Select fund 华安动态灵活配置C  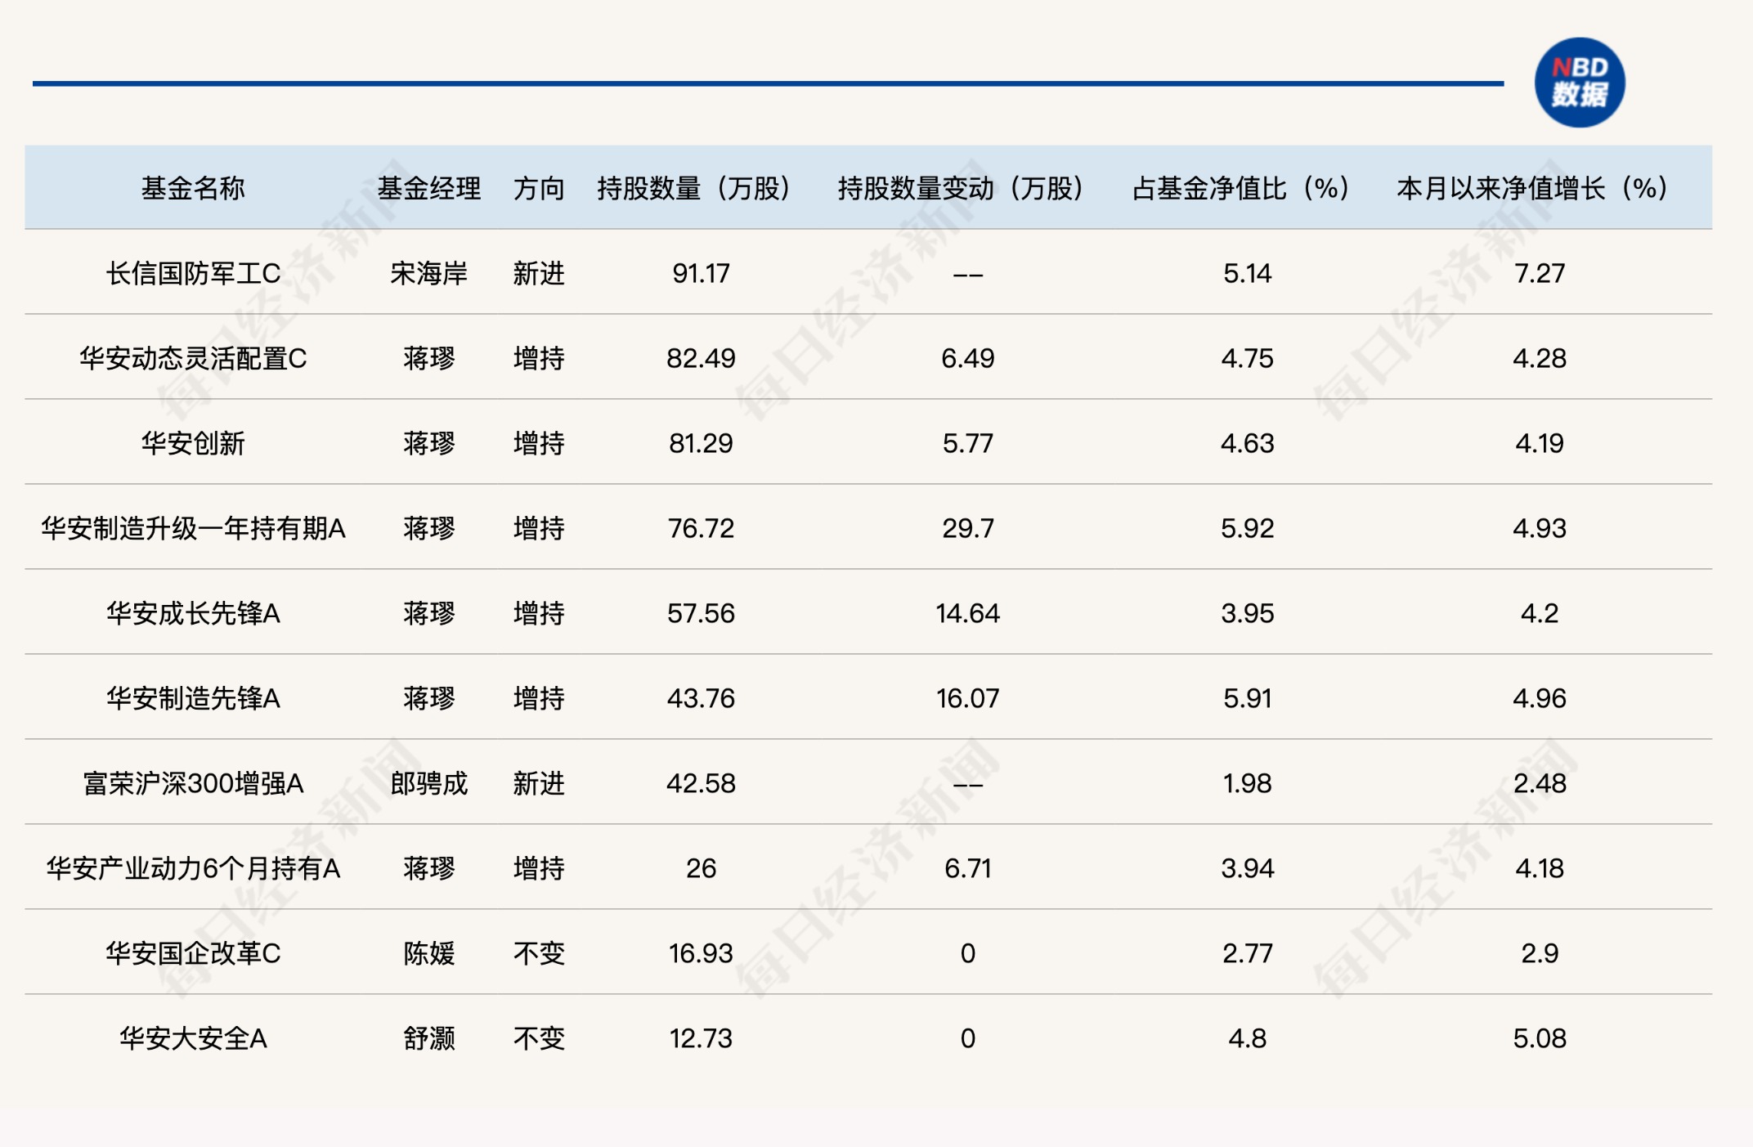[193, 358]
